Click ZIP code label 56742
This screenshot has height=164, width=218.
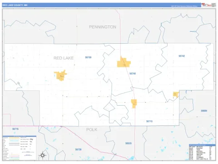click(182, 56)
